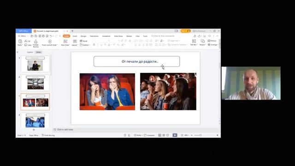Click the Paste clipboard icon

20,41
